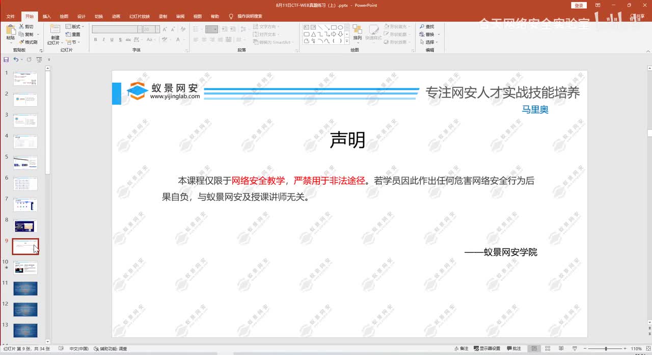
Task: Click the Undo arrow in quick access toolbar
Action: click(x=16, y=60)
